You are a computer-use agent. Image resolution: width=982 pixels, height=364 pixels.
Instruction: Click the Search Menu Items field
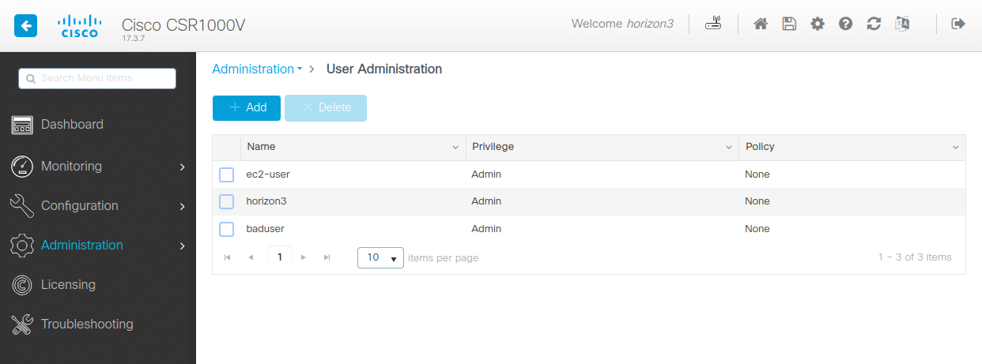[x=97, y=78]
